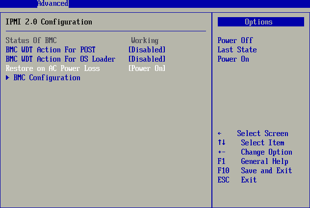Select BMC WDT Action For OS Loader

point(60,59)
